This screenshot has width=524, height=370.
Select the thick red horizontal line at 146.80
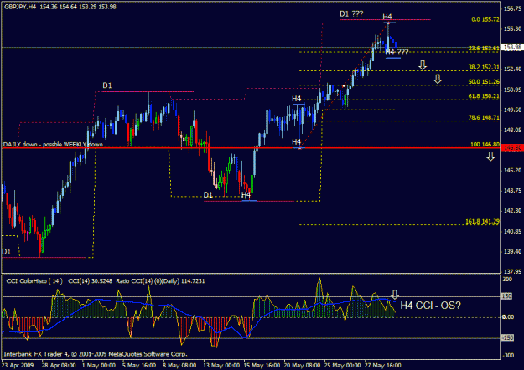(251, 147)
